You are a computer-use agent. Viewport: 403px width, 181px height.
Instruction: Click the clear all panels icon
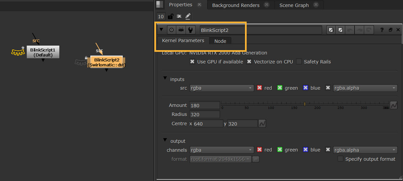tap(179, 16)
